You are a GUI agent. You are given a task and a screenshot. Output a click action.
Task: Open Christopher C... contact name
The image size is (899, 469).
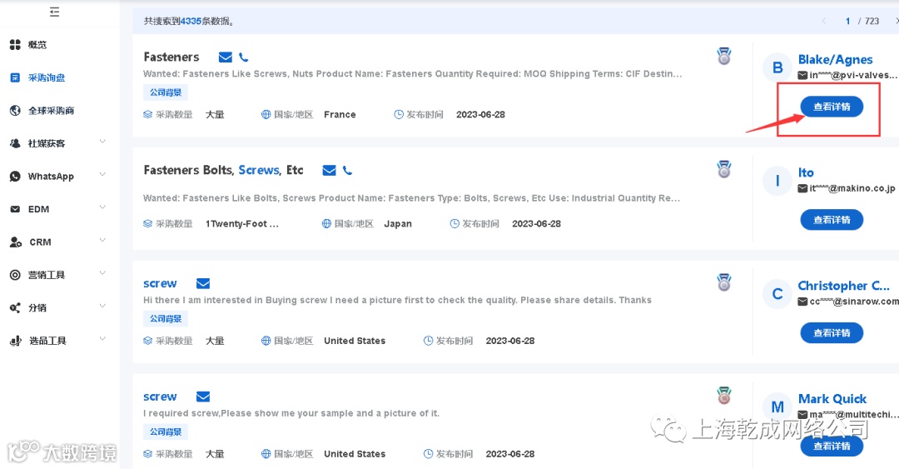[843, 286]
